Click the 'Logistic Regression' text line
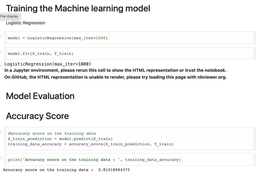The width and height of the screenshot is (259, 176). pyautogui.click(x=26, y=23)
